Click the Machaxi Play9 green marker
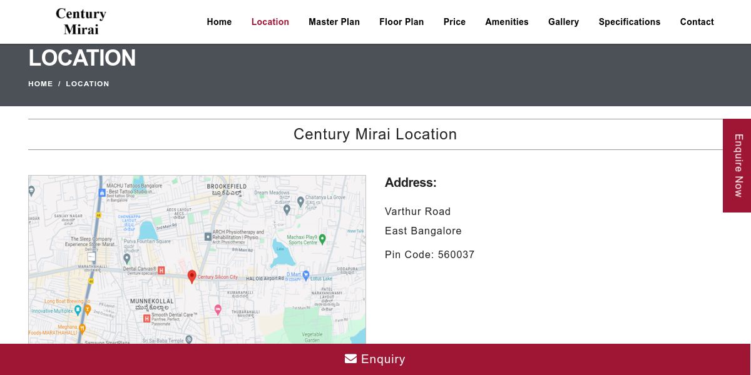This screenshot has height=375, width=751. [x=322, y=239]
